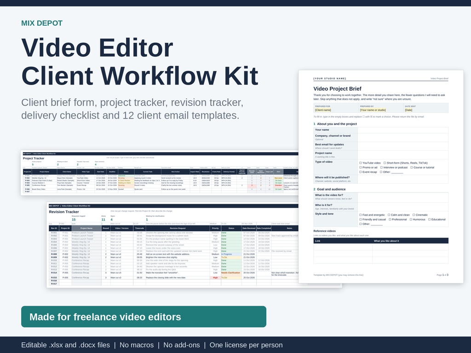
Task: Select the Course or tutorial checkbox
Action: [412, 167]
